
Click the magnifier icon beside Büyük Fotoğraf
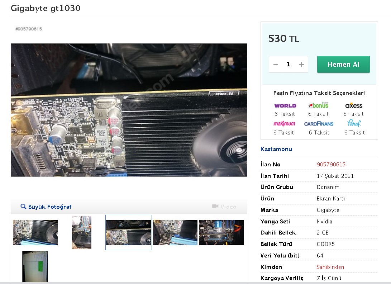tap(23, 207)
